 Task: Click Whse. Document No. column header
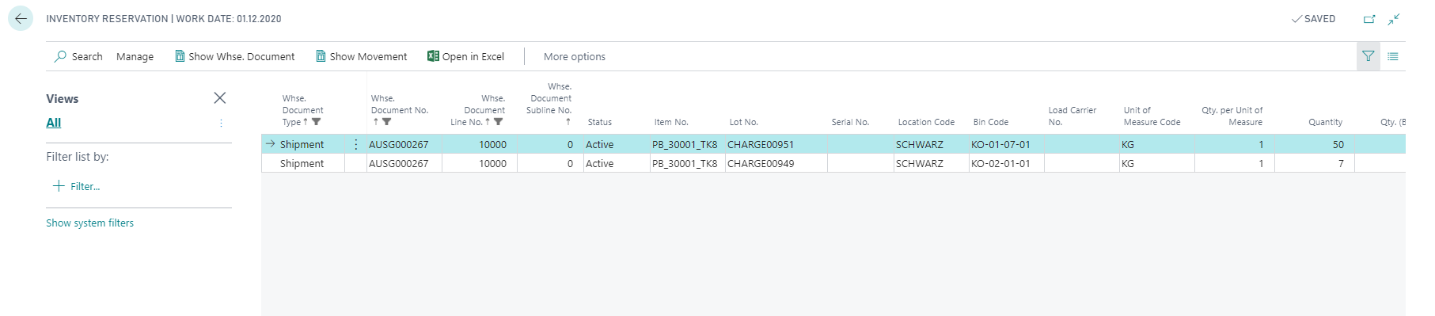pyautogui.click(x=400, y=110)
